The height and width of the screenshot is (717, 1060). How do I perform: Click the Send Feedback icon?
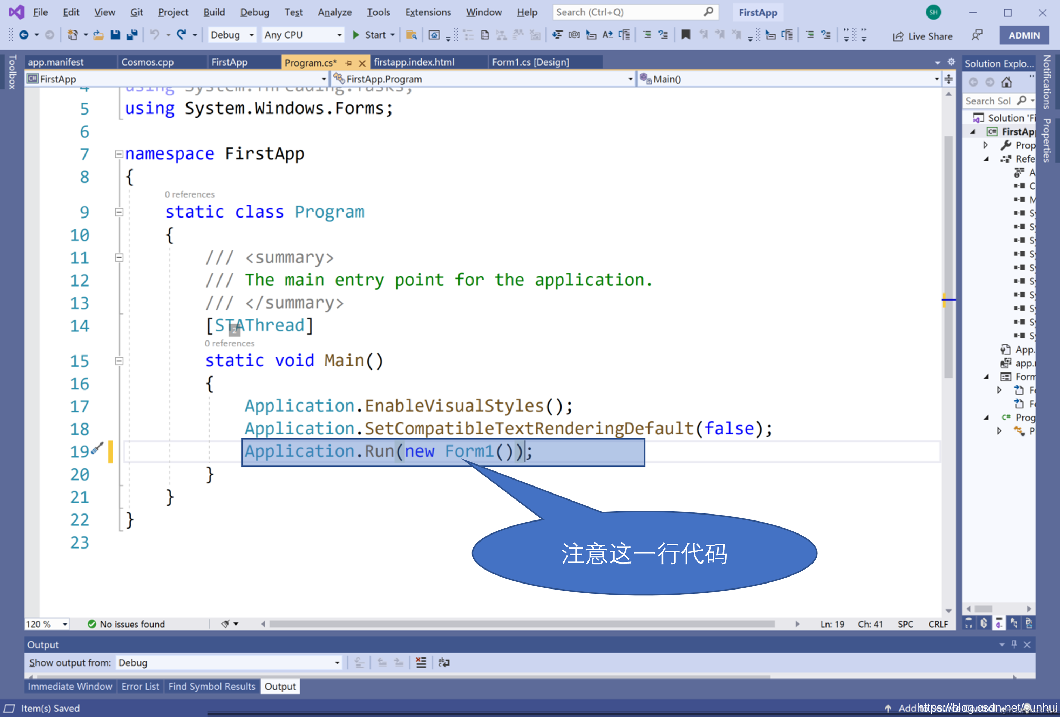coord(977,35)
